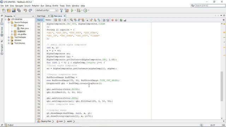Click the editor vertical scrollbar thumb
The width and height of the screenshot is (226, 127).
222,86
